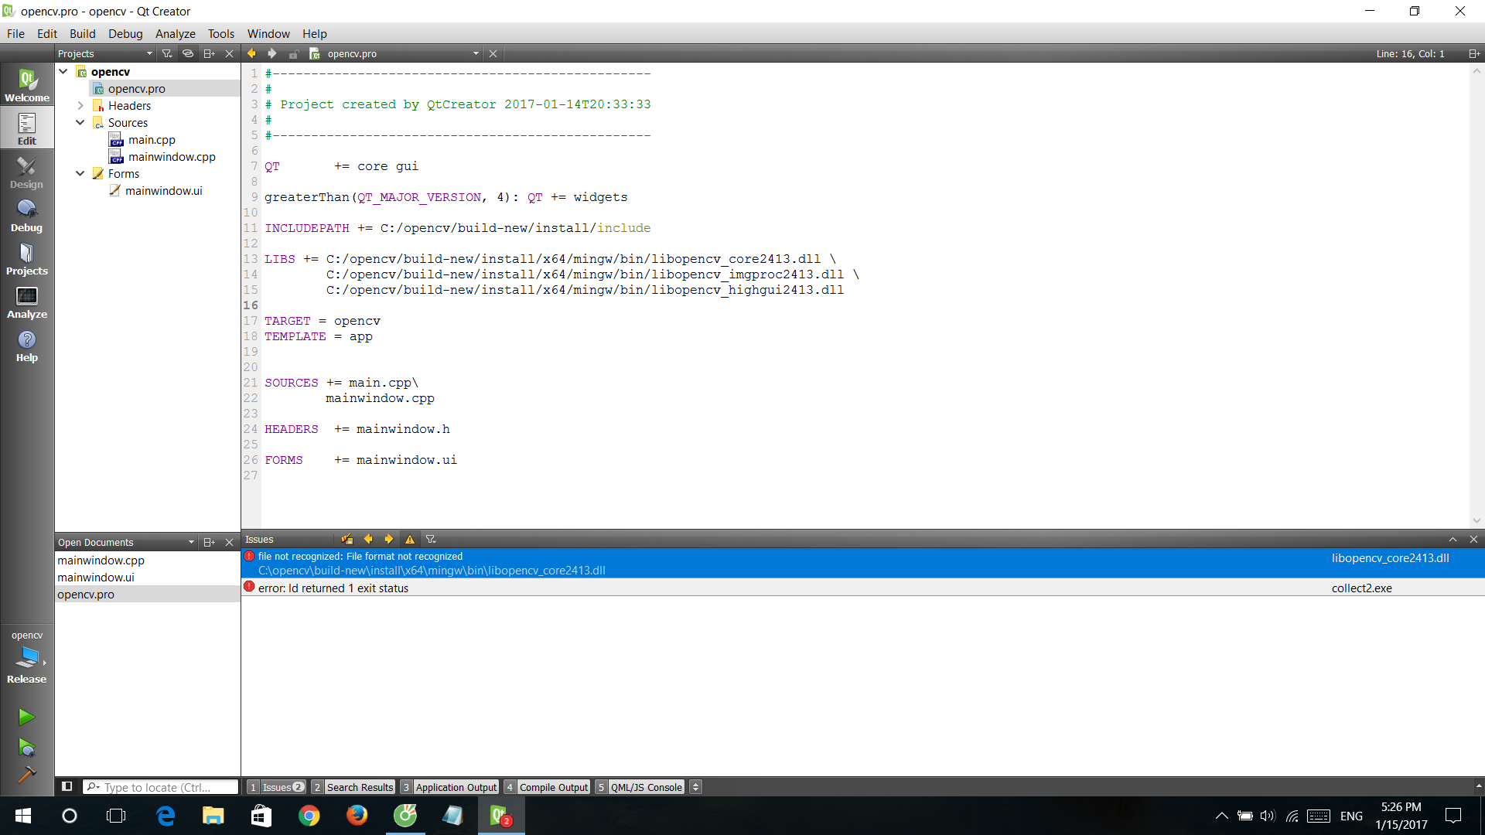Click the locator search field
1485x835 pixels.
tap(161, 787)
